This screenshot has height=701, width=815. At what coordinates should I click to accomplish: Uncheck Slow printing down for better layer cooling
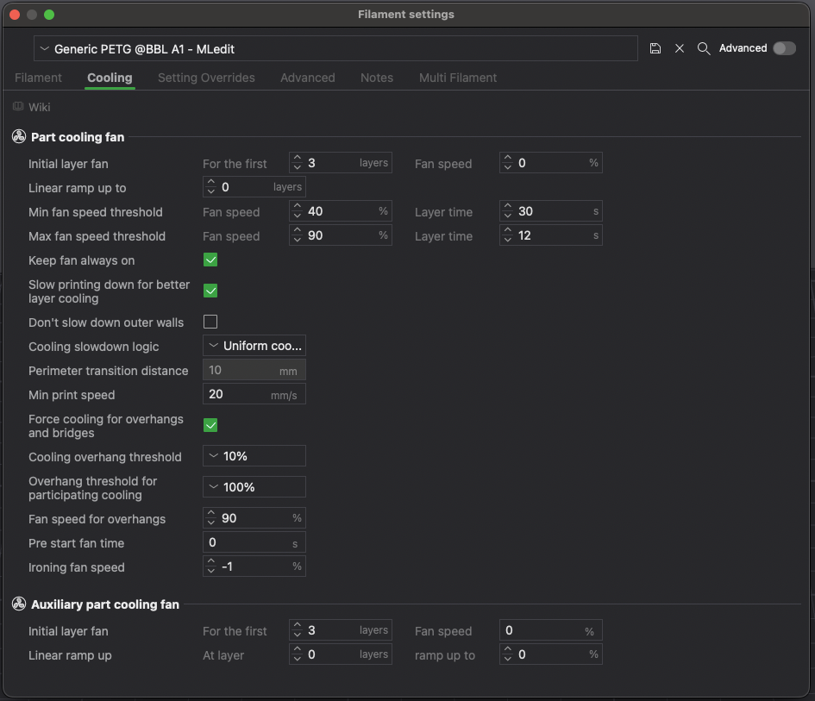[x=210, y=291]
